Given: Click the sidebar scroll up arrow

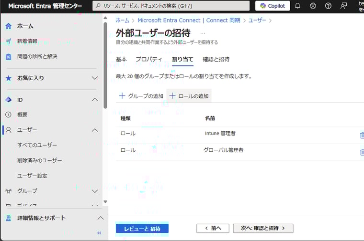Looking at the screenshot, I should pos(105,18).
